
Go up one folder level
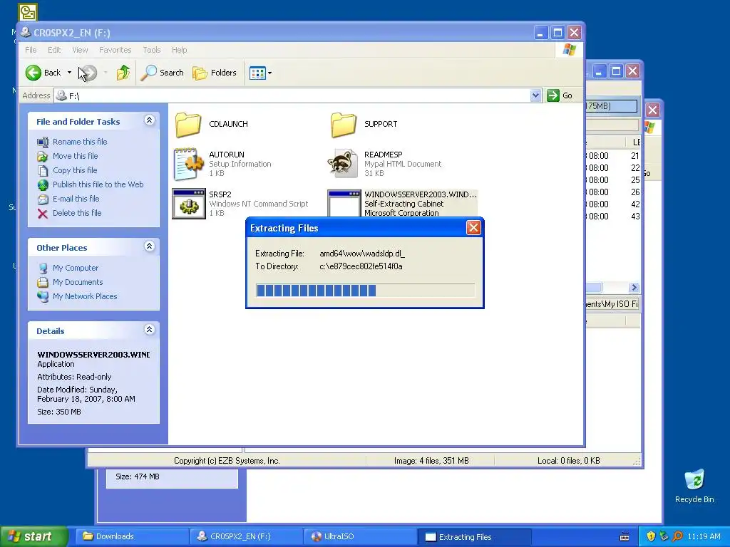tap(123, 73)
